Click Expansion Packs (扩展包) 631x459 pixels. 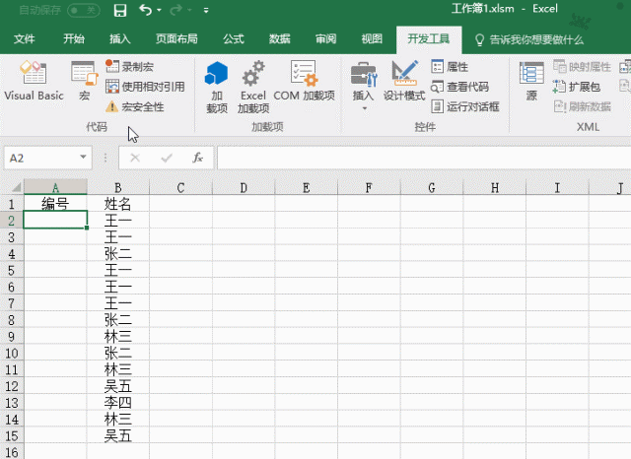pos(576,87)
